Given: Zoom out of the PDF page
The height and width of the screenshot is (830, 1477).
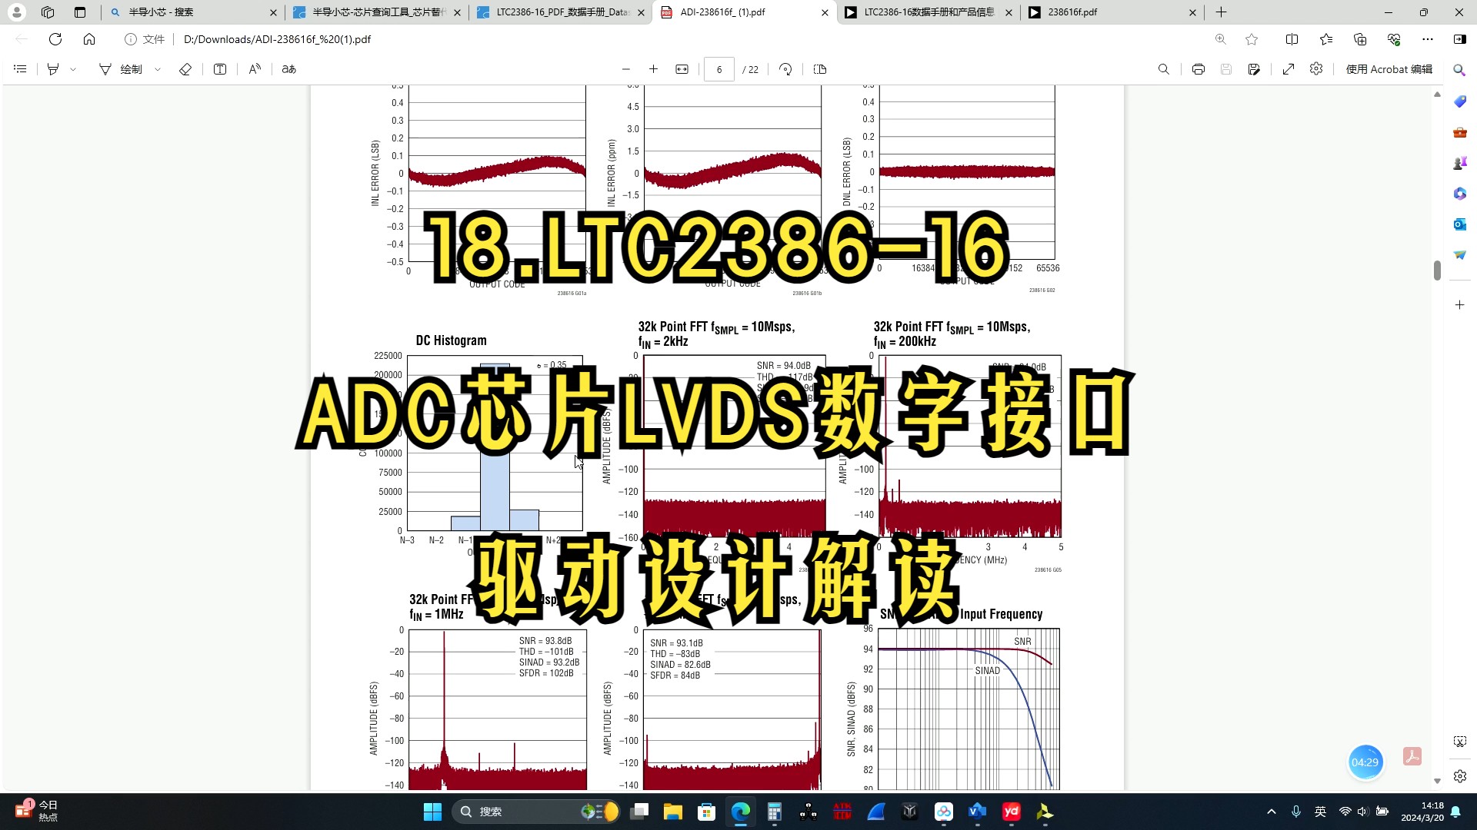Looking at the screenshot, I should tap(625, 69).
